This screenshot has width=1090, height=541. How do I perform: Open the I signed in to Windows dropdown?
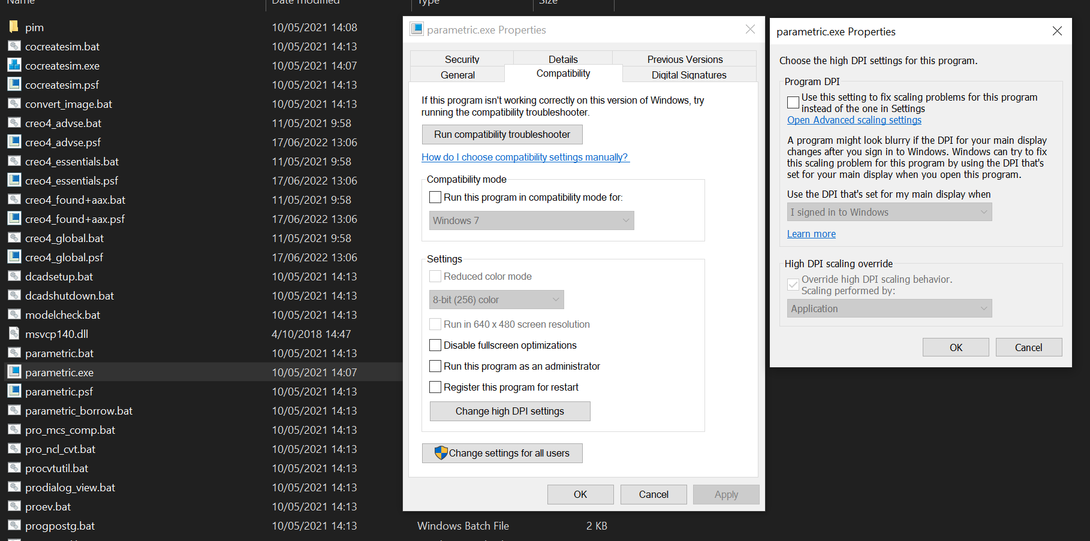pyautogui.click(x=889, y=211)
